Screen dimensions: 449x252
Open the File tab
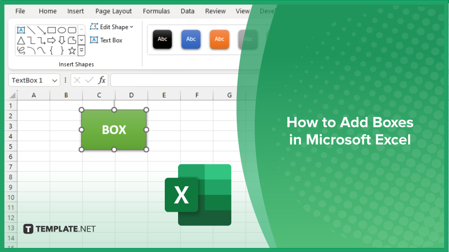pos(20,11)
